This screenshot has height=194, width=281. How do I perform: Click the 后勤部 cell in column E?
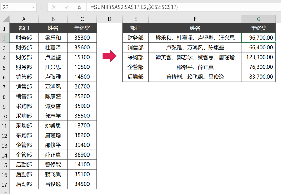pos(135,77)
